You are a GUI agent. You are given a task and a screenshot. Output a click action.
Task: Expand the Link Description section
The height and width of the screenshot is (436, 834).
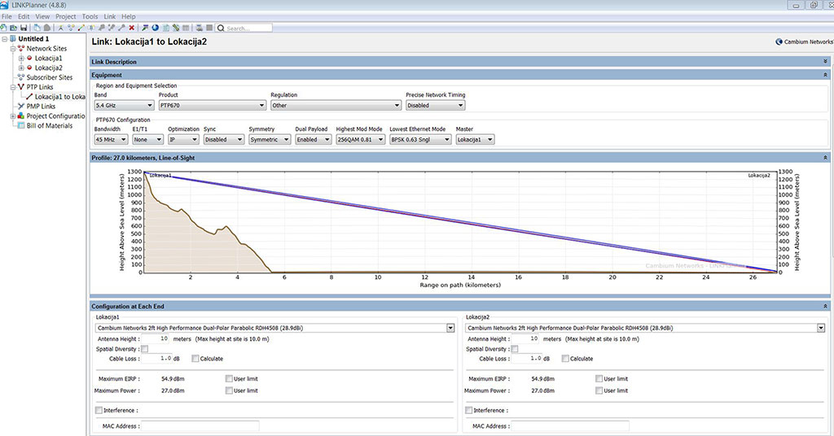tap(825, 62)
